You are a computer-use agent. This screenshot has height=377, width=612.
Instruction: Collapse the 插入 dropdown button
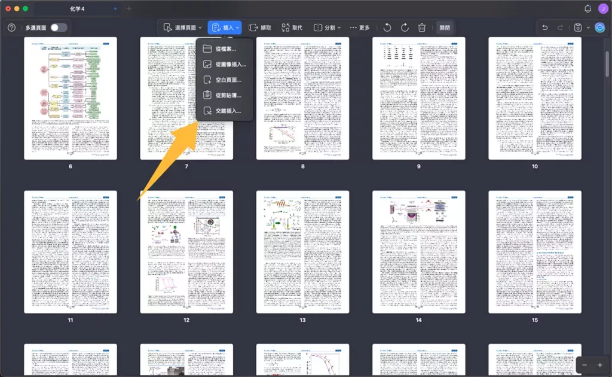pyautogui.click(x=225, y=28)
